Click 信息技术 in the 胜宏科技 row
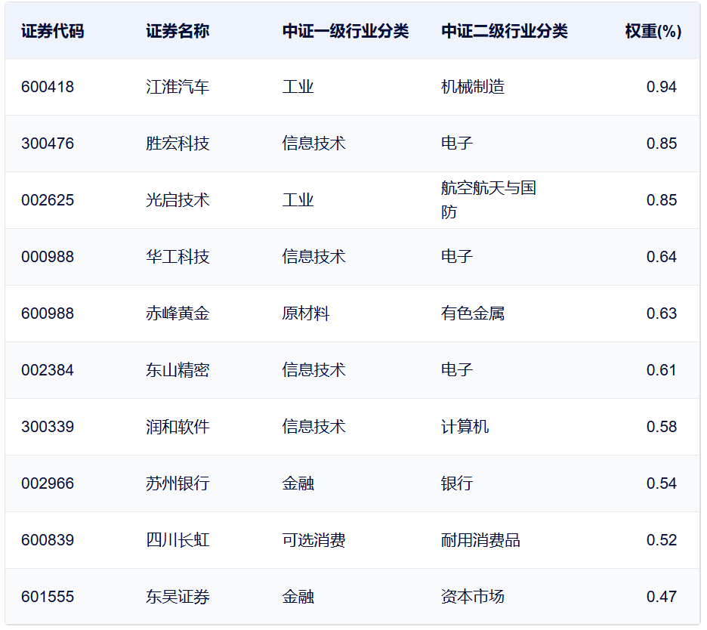The height and width of the screenshot is (630, 707). click(313, 144)
